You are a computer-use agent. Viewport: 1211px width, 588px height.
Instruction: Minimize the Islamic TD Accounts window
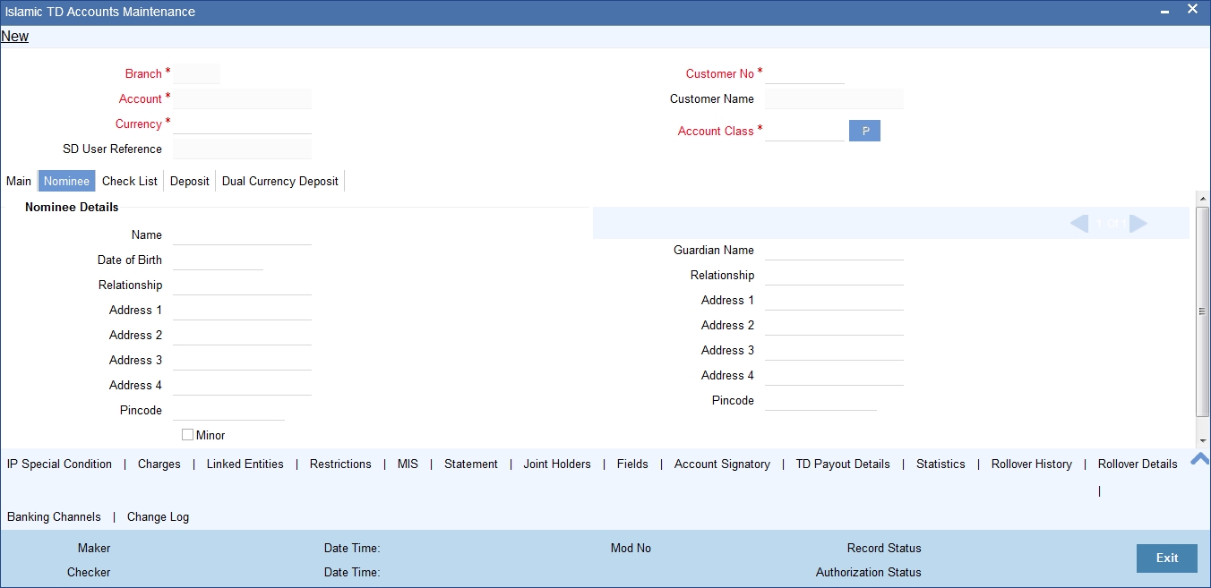pos(1164,12)
